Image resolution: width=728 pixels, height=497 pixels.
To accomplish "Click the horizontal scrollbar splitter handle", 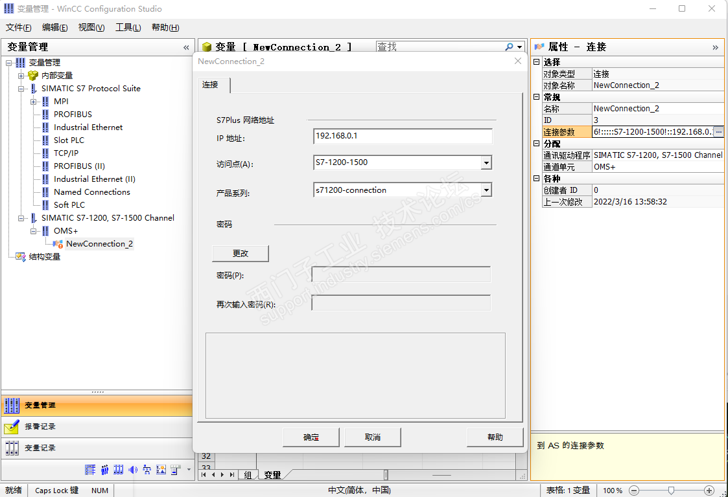I will [x=385, y=475].
